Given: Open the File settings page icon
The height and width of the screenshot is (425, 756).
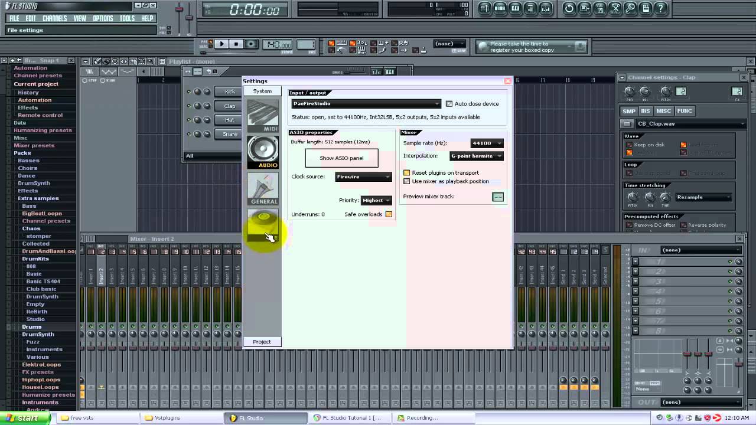Looking at the screenshot, I should 263,225.
